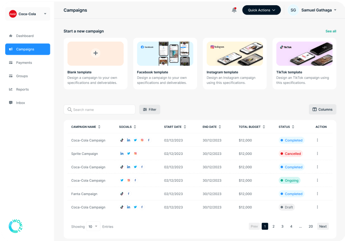
Task: Click the search magnifier icon
Action: (69, 109)
